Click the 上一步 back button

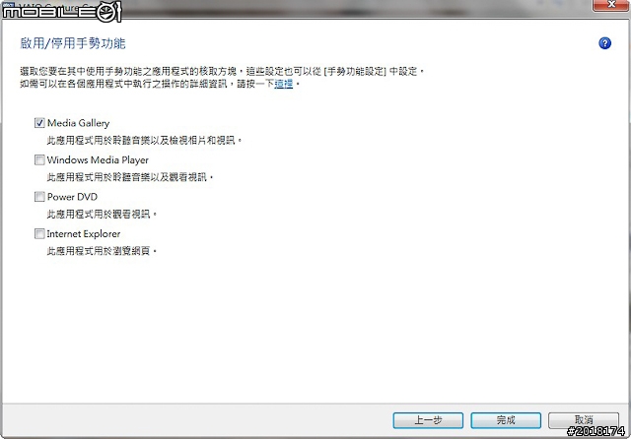428,420
